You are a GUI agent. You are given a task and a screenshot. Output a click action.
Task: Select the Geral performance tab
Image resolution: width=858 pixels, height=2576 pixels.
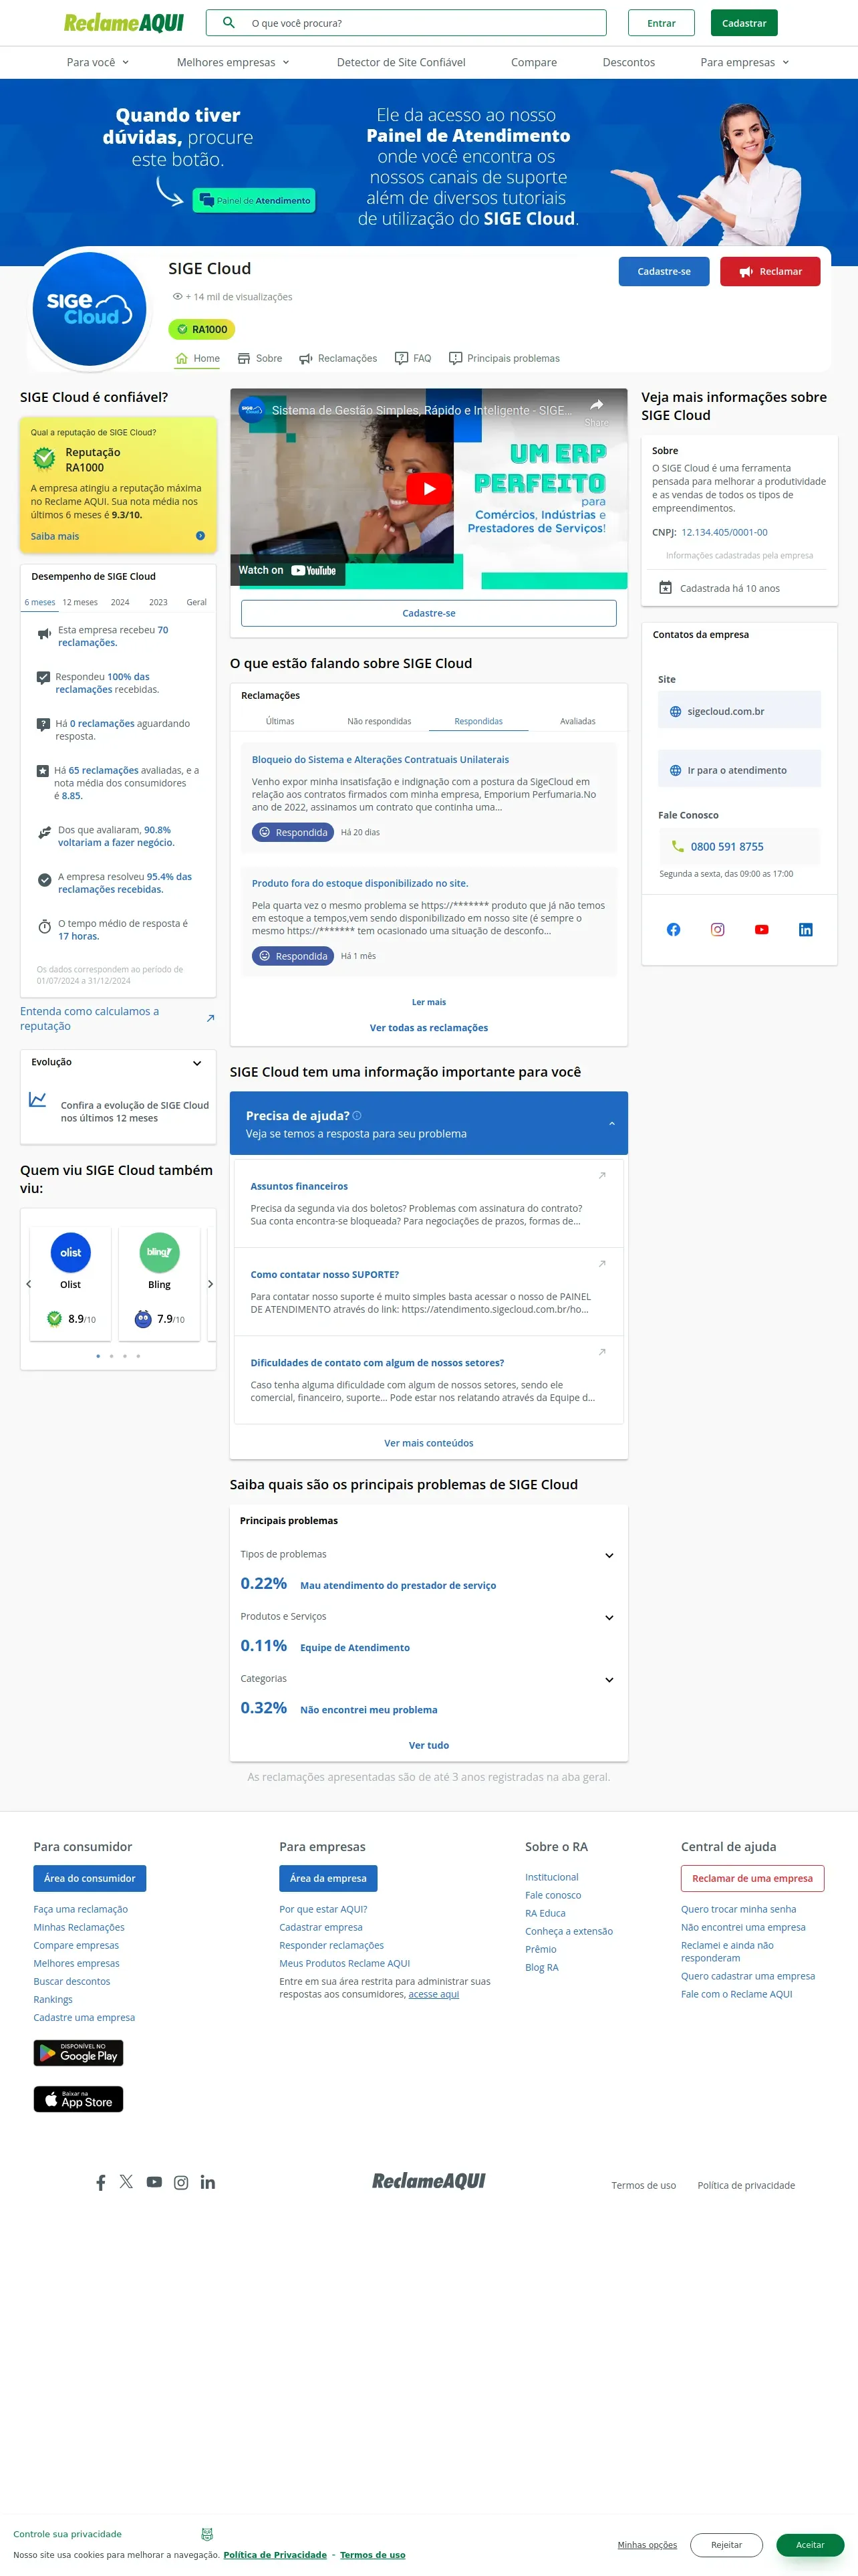pos(196,602)
